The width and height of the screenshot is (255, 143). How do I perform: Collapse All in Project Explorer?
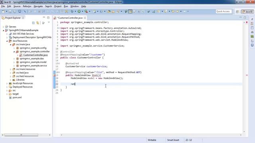coord(33,23)
